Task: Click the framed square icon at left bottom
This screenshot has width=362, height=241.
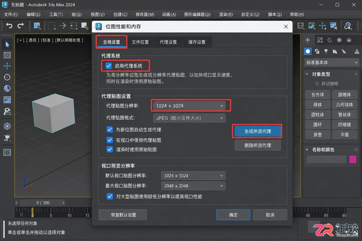Action: 7,152
